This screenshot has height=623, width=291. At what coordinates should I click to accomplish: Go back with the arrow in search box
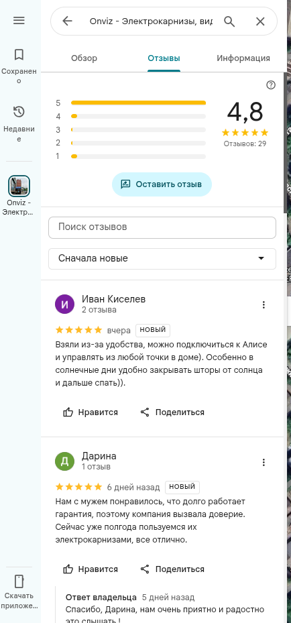pyautogui.click(x=68, y=21)
